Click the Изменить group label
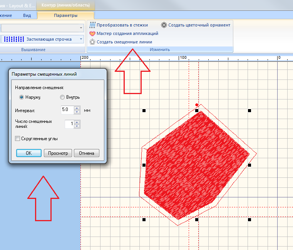 pos(160,50)
